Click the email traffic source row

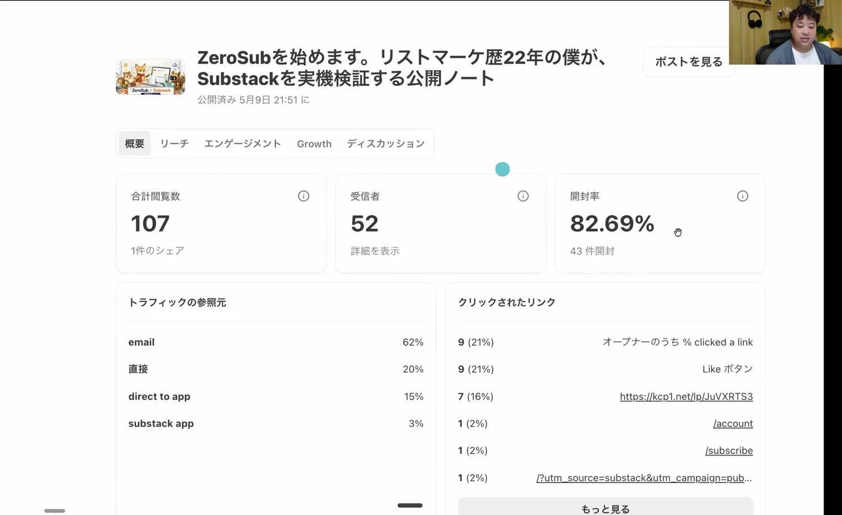(x=276, y=342)
